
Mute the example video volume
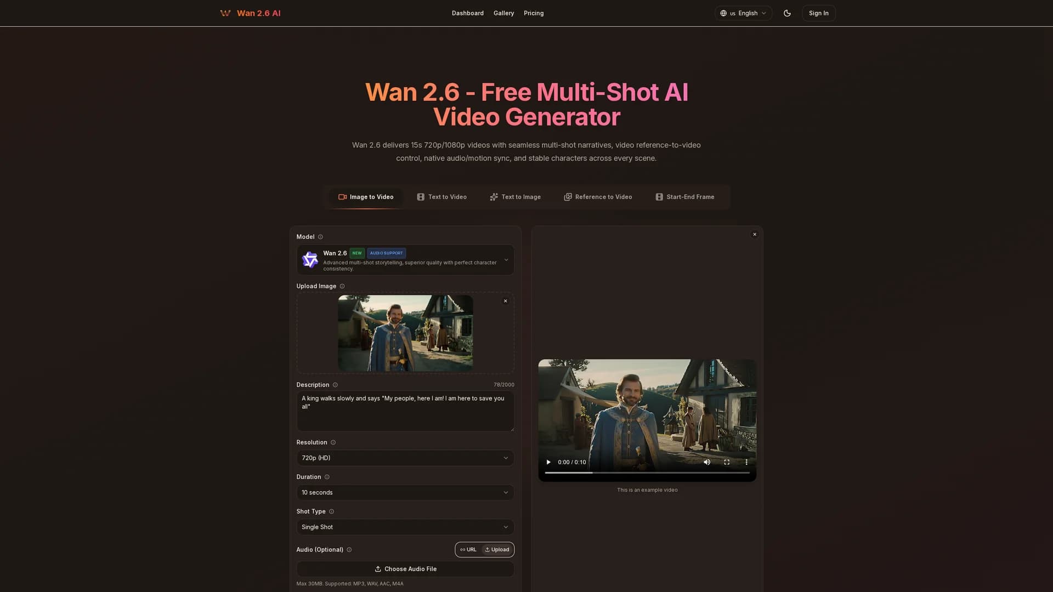707,462
